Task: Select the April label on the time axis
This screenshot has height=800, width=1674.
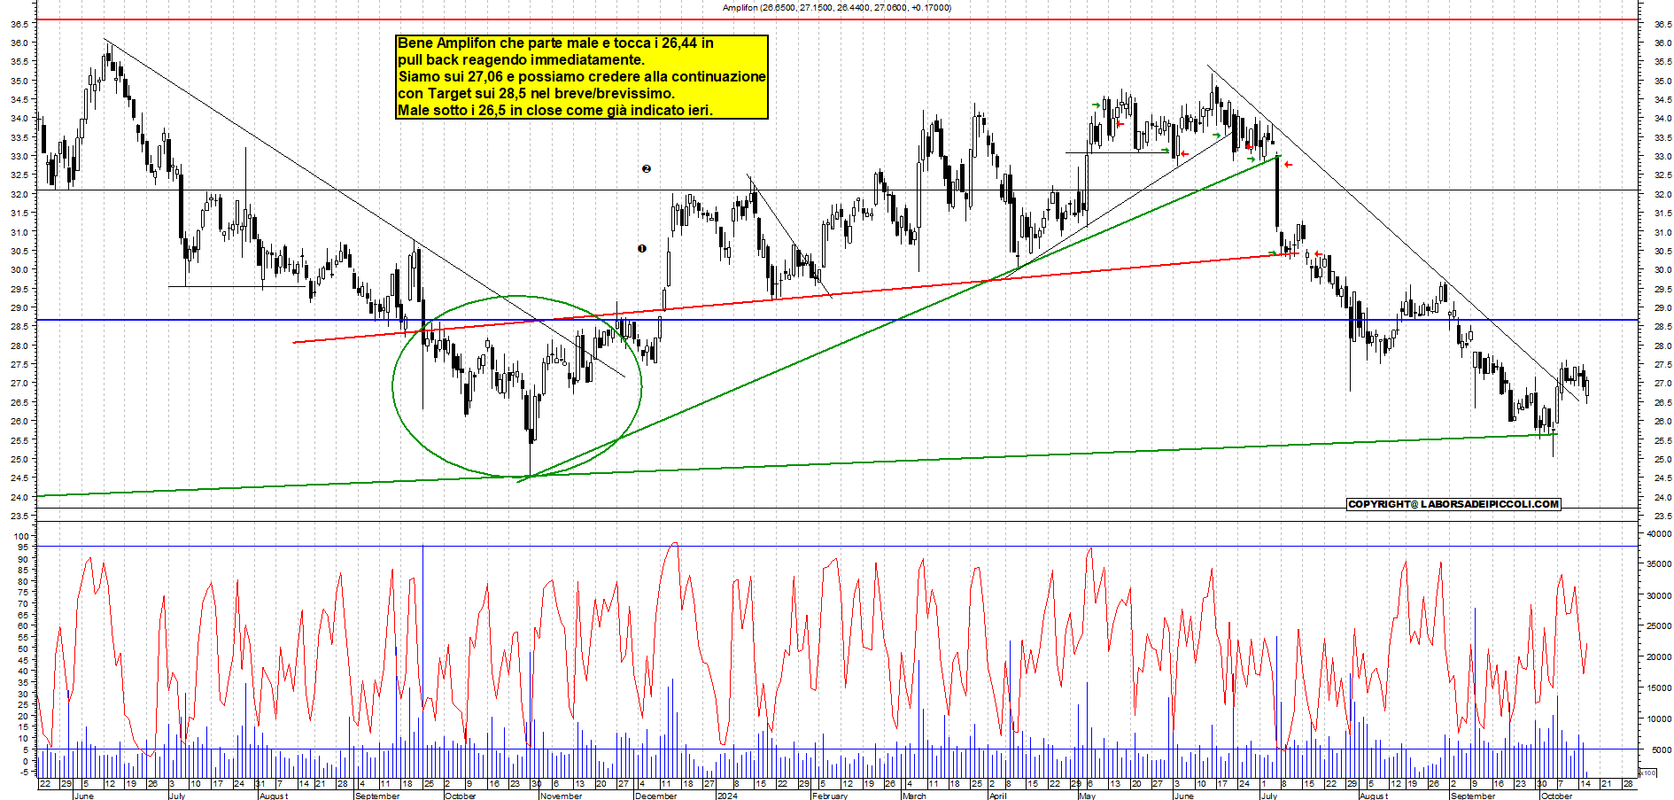Action: click(997, 796)
